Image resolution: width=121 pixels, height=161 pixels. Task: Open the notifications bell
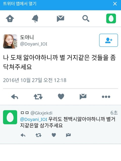(35, 18)
